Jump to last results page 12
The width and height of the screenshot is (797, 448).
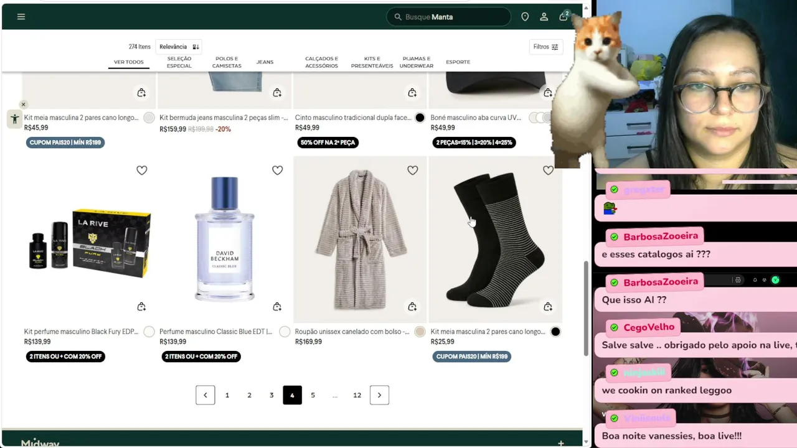tap(357, 395)
